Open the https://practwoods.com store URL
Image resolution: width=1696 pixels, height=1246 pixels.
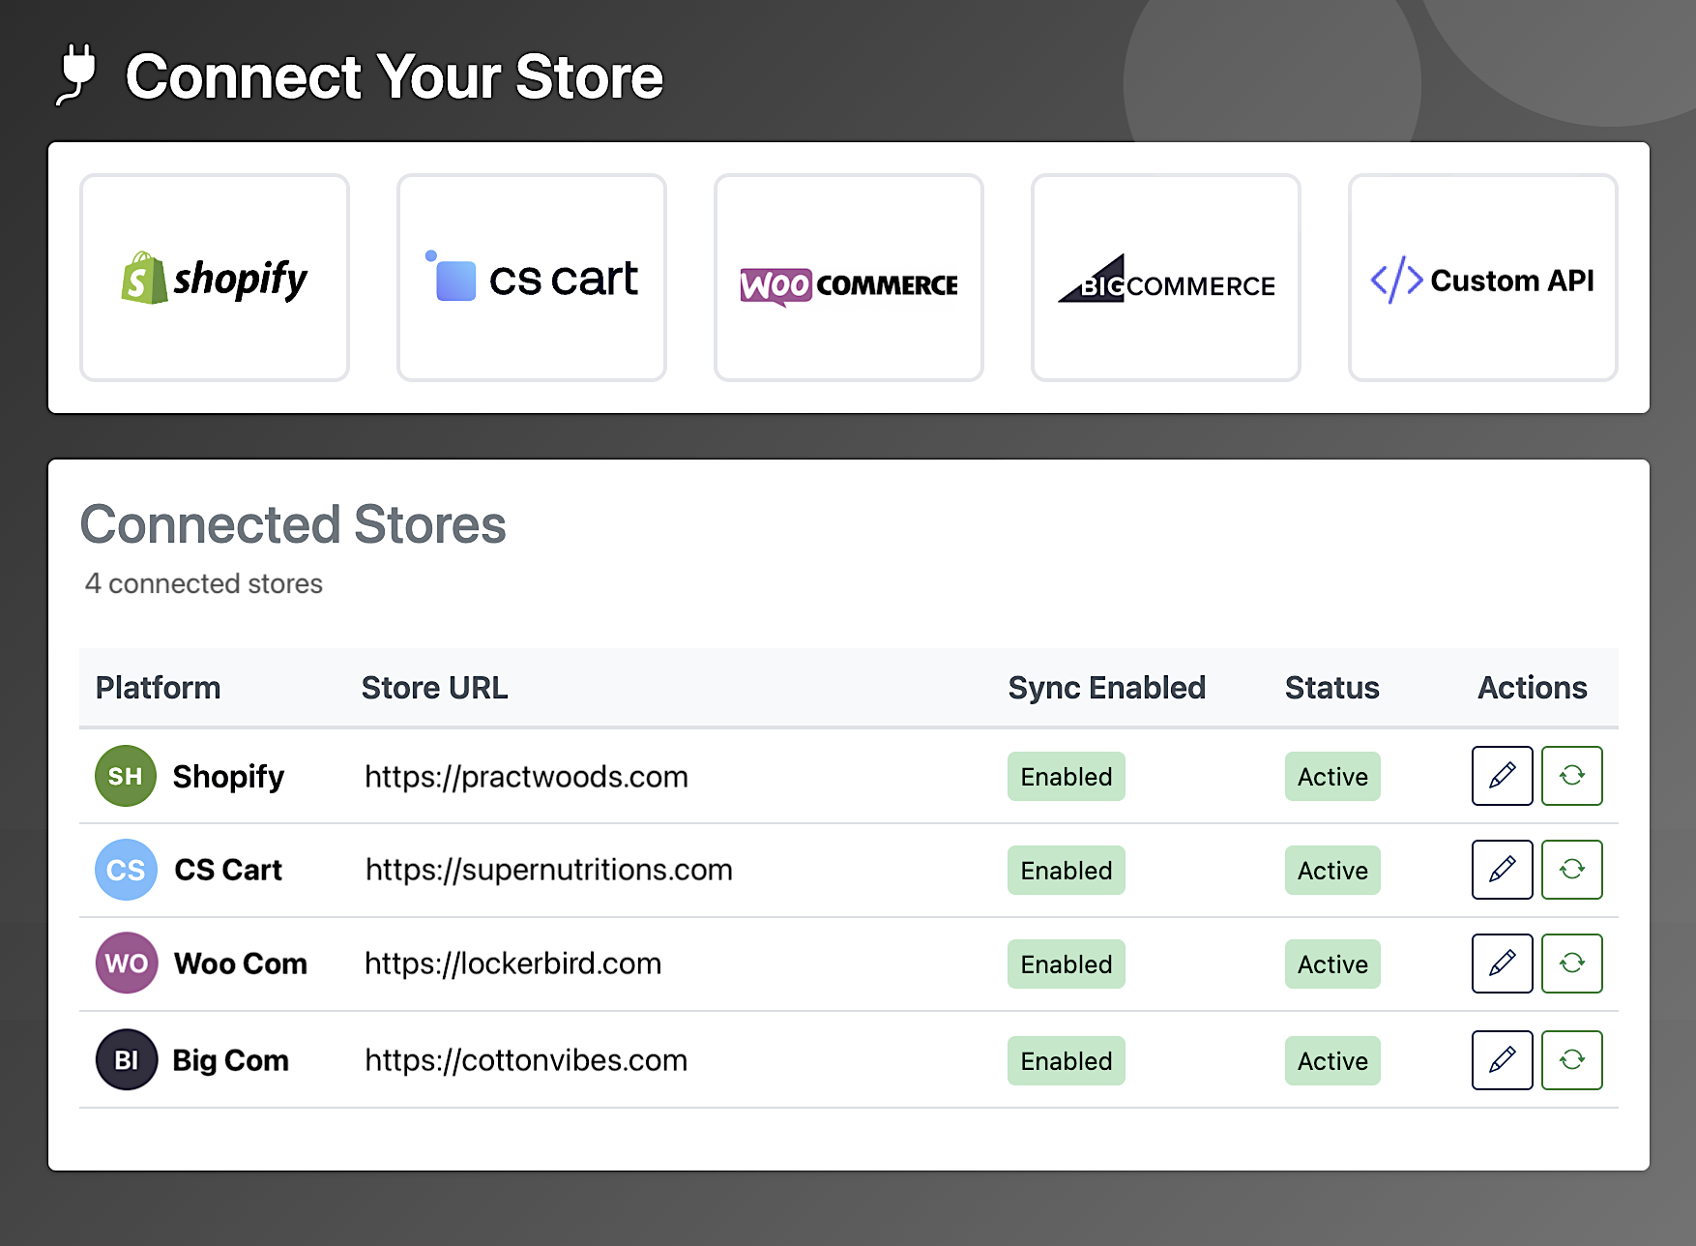coord(526,776)
